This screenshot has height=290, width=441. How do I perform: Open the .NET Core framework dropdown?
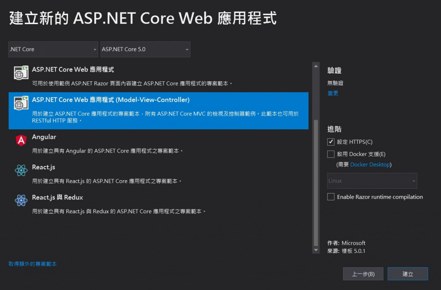pos(53,49)
